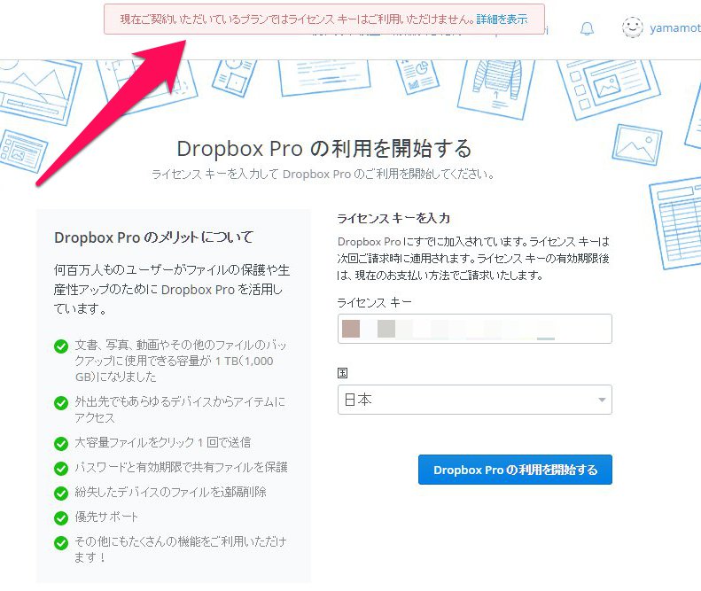Viewport: 701px width, 591px height.
Task: Click the 国 field label
Action: [342, 373]
